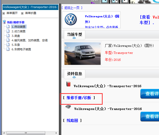Click the Volkswagen VW logo
Screen dimensions: 159x135
(x=71, y=19)
